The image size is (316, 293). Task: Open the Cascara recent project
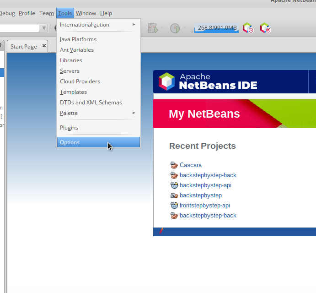191,165
